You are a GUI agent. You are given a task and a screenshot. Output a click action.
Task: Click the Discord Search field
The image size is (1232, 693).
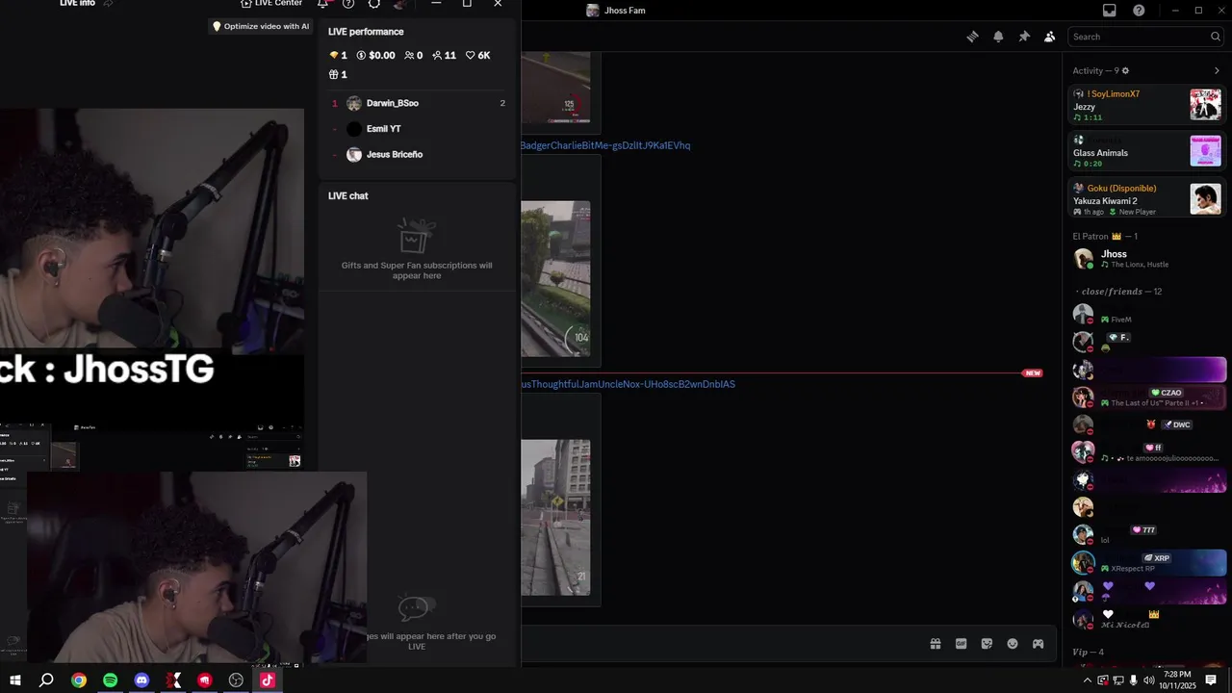coord(1145,37)
